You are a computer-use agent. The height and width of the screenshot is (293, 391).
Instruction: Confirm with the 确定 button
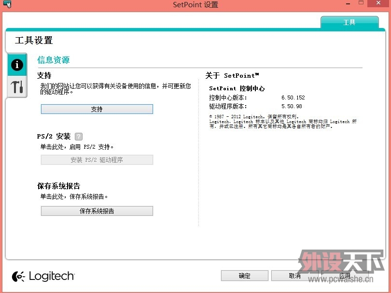244,276
